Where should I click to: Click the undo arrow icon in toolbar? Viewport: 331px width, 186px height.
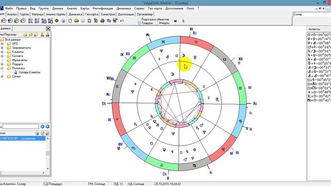(122, 21)
